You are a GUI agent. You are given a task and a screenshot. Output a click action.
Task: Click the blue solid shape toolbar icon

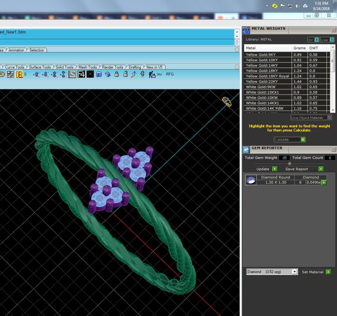[x=99, y=74]
